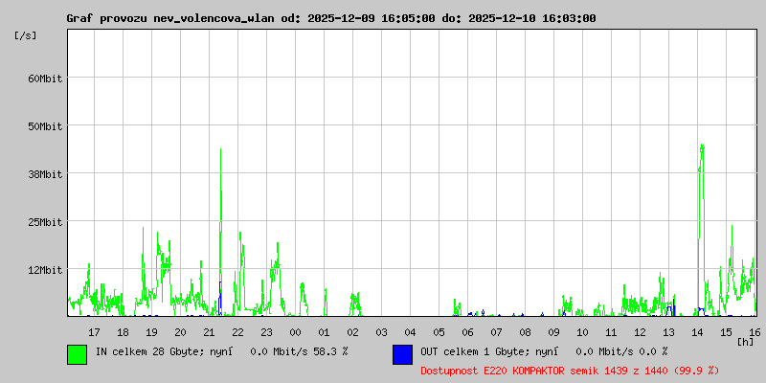Click the '01' hour label on x-axis

tap(324, 332)
